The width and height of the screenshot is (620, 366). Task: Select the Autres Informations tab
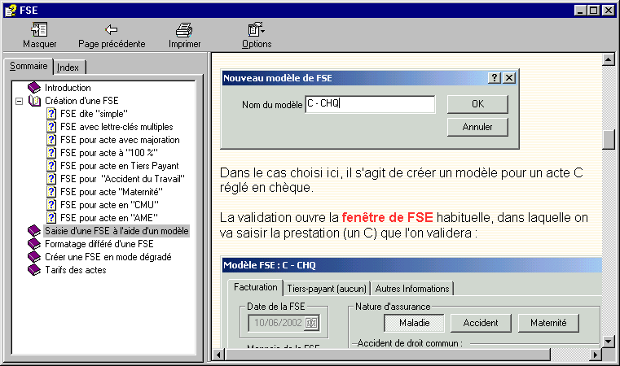pos(412,289)
